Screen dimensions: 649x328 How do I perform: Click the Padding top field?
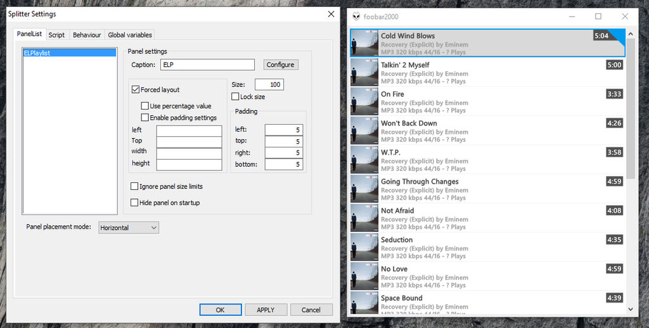284,141
